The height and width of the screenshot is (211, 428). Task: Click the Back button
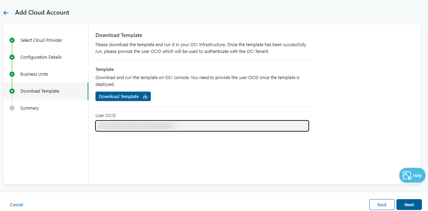pyautogui.click(x=382, y=205)
